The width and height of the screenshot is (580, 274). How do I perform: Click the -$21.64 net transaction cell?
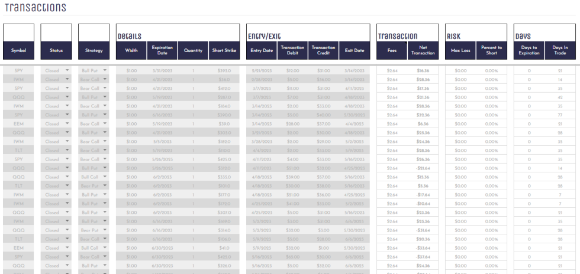tap(423, 168)
